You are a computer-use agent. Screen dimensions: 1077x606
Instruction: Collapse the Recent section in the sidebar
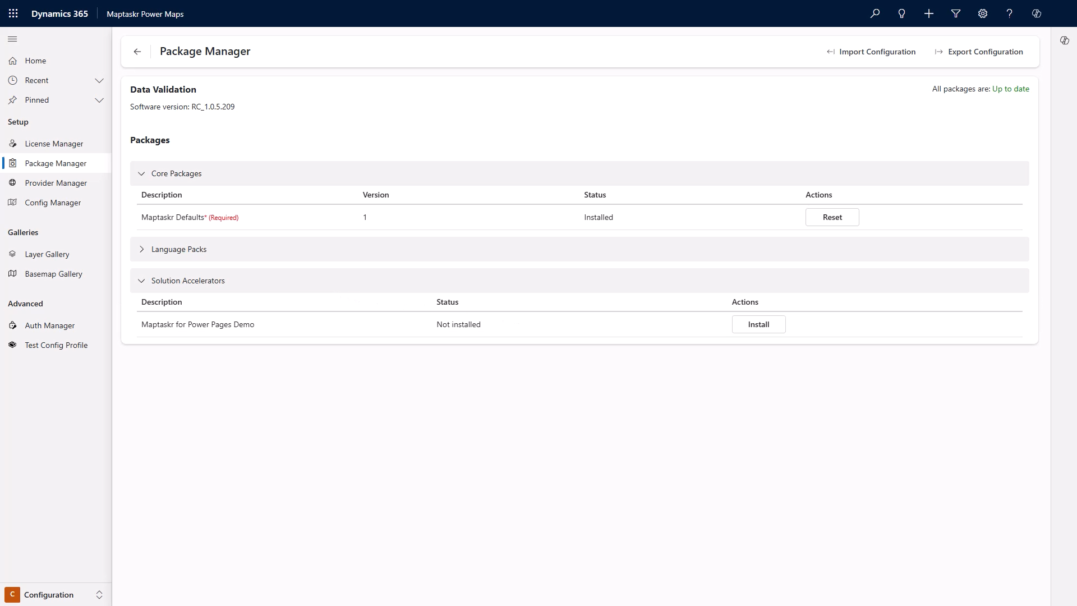[x=99, y=80]
